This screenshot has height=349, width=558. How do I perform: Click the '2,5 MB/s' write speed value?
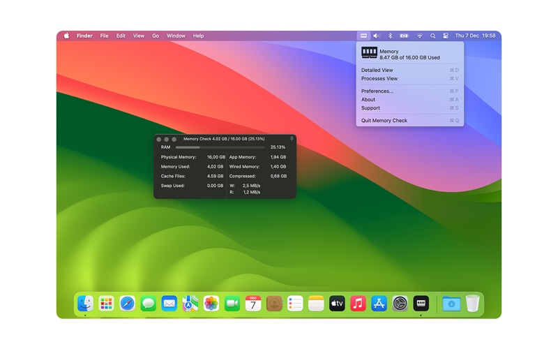[x=252, y=186]
